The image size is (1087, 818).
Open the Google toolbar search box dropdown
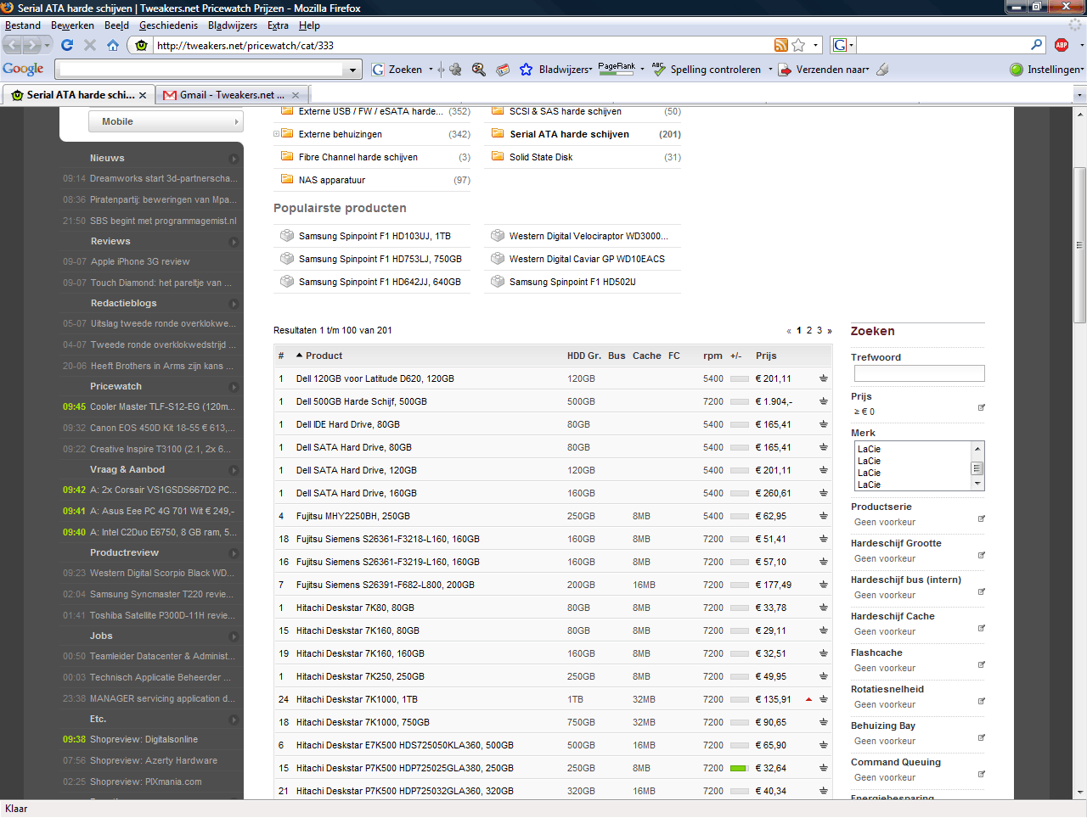[x=353, y=70]
